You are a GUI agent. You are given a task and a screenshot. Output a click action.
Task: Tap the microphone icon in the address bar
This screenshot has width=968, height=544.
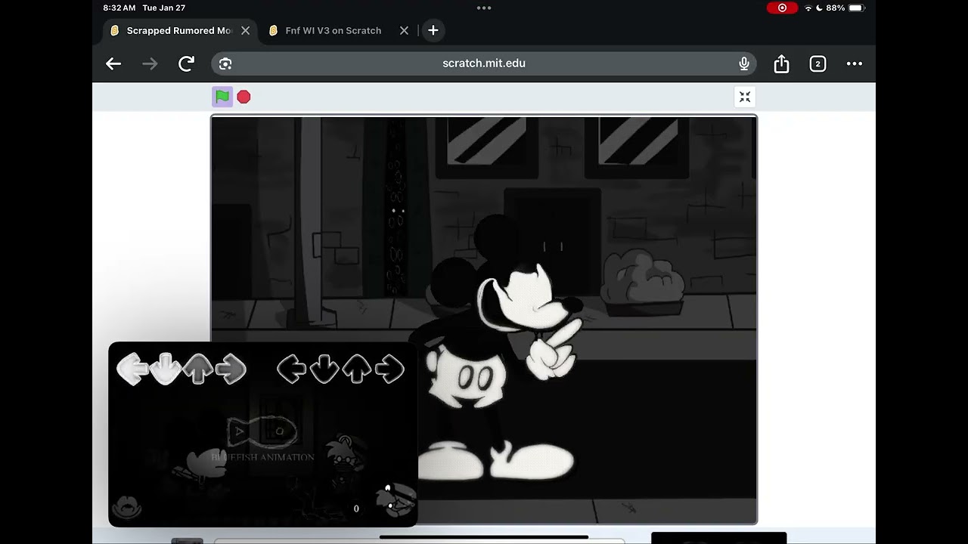coord(744,63)
